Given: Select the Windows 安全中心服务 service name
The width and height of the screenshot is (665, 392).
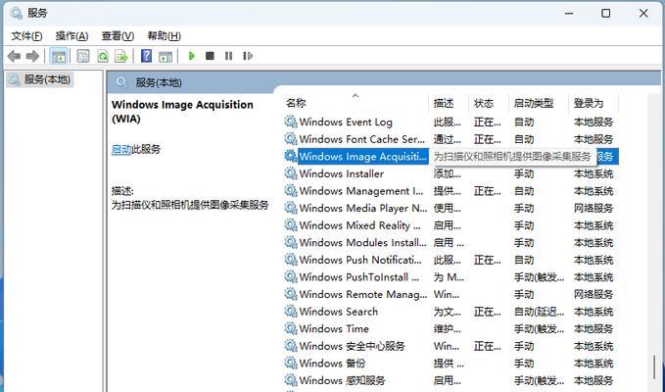Looking at the screenshot, I should coord(352,346).
